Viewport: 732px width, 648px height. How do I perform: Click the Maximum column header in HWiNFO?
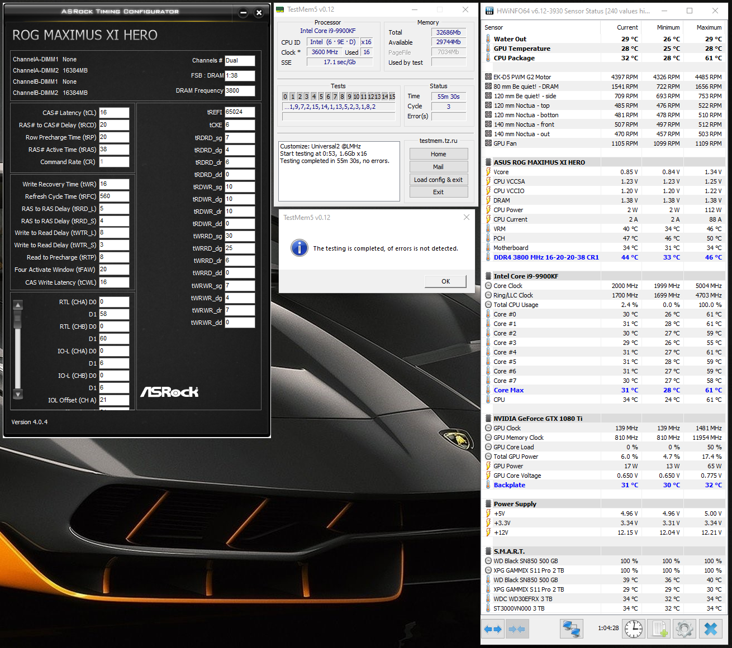click(x=704, y=27)
